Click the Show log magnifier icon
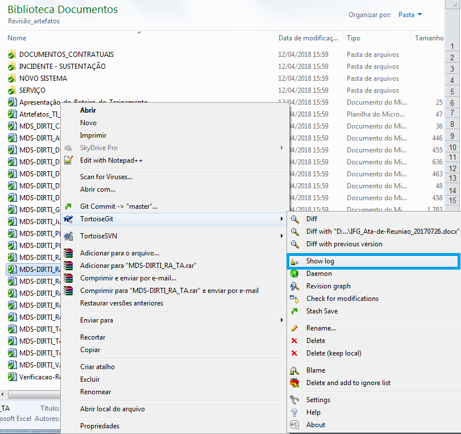The image size is (461, 434). pyautogui.click(x=294, y=261)
